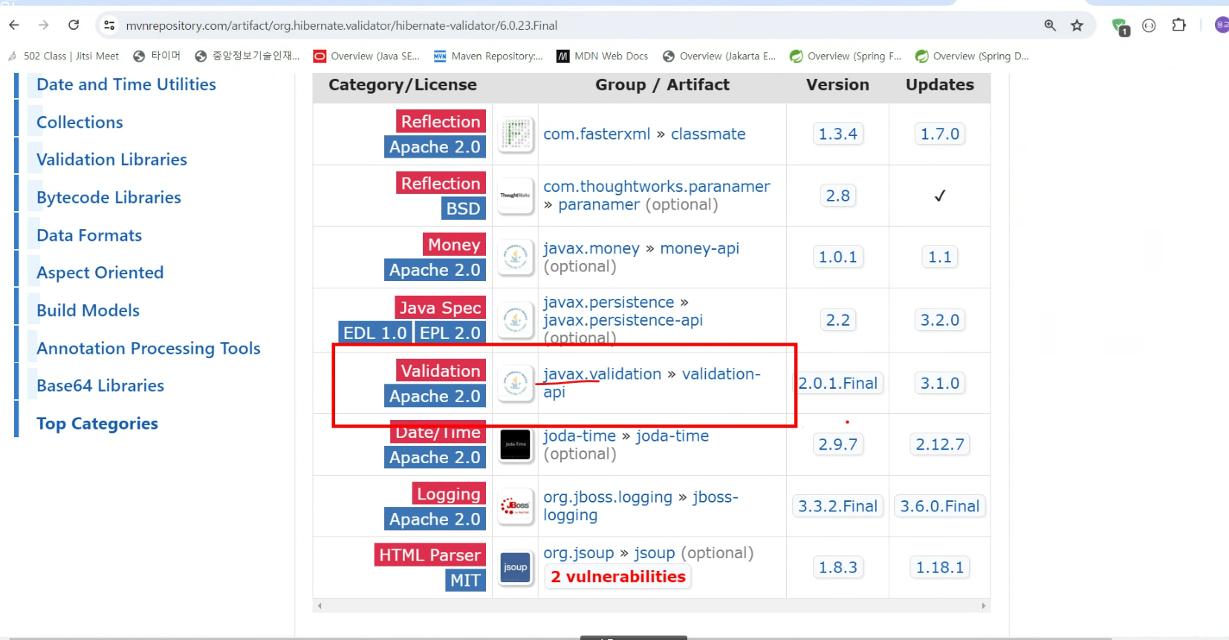The image size is (1229, 640).
Task: Select jboss-logging update 3.6.0.Final
Action: coord(940,506)
